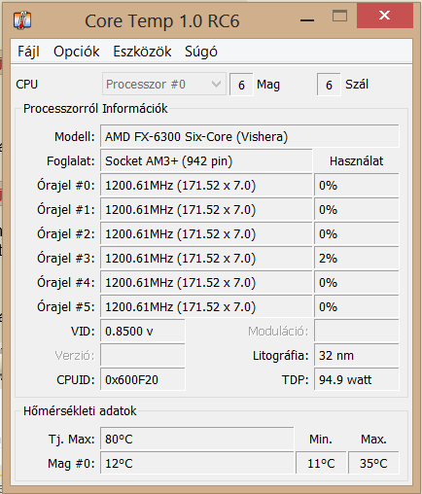Click the TDP field showing 94.9 watt

point(357,379)
